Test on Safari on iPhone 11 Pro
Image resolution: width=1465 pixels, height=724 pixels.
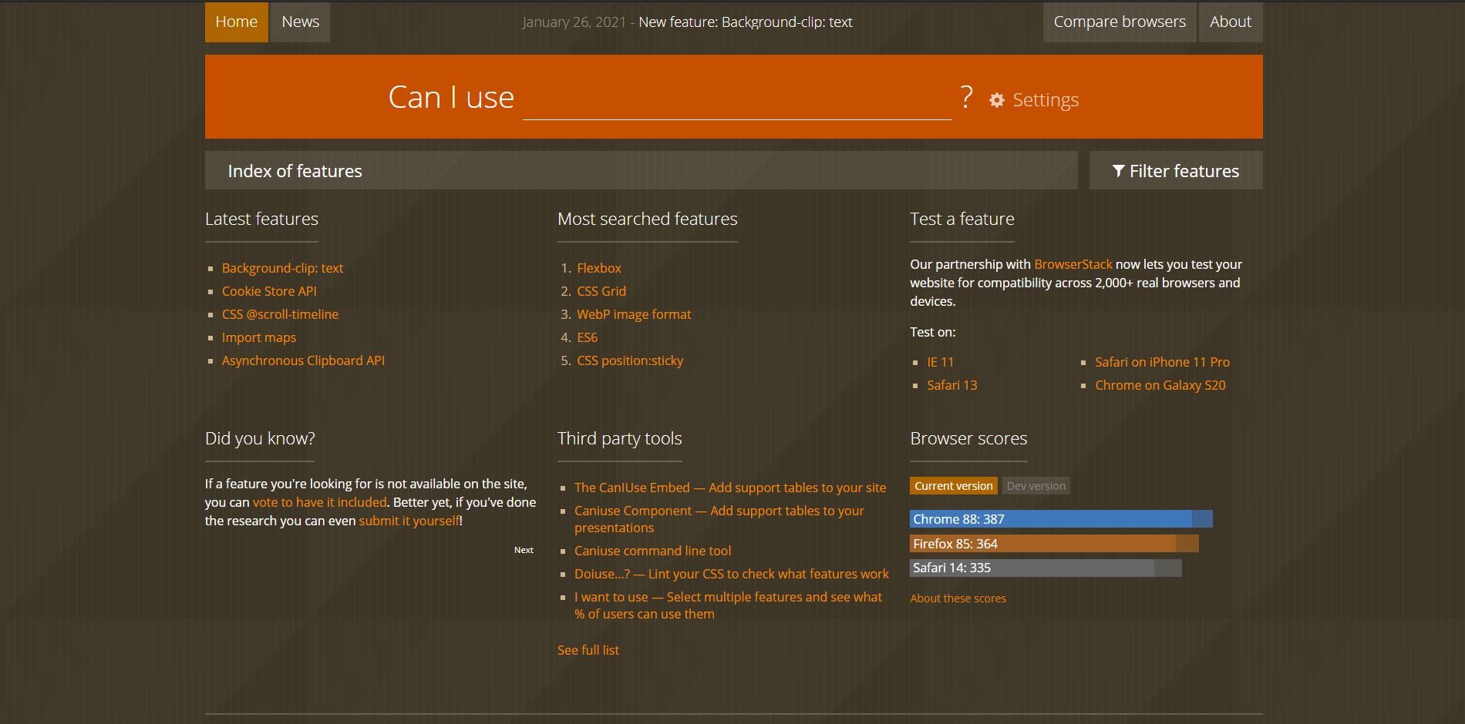click(x=1162, y=362)
